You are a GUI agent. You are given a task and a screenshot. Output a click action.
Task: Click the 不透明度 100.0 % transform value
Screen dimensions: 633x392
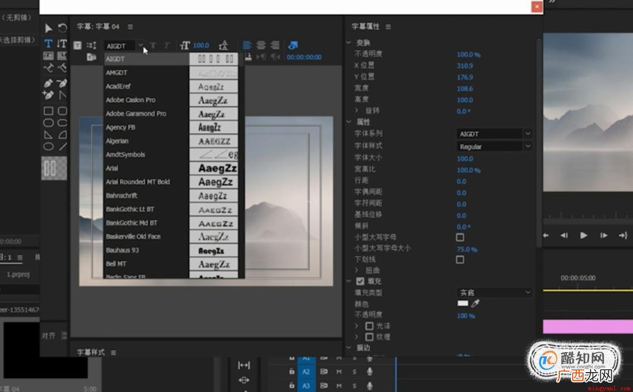pos(468,54)
